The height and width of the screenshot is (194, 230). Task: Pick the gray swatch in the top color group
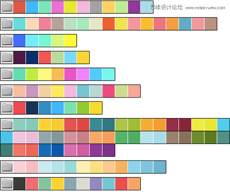tap(96, 7)
